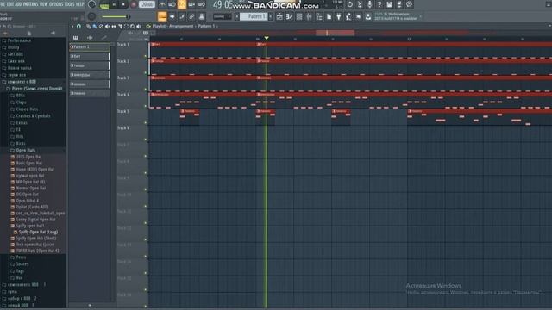The width and height of the screenshot is (552, 310).
Task: Open the PATTERNS menu
Action: tap(31, 4)
